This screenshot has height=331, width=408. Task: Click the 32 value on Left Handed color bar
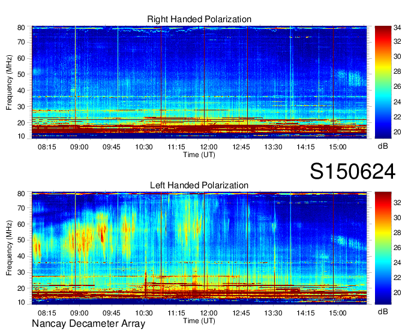coord(397,203)
